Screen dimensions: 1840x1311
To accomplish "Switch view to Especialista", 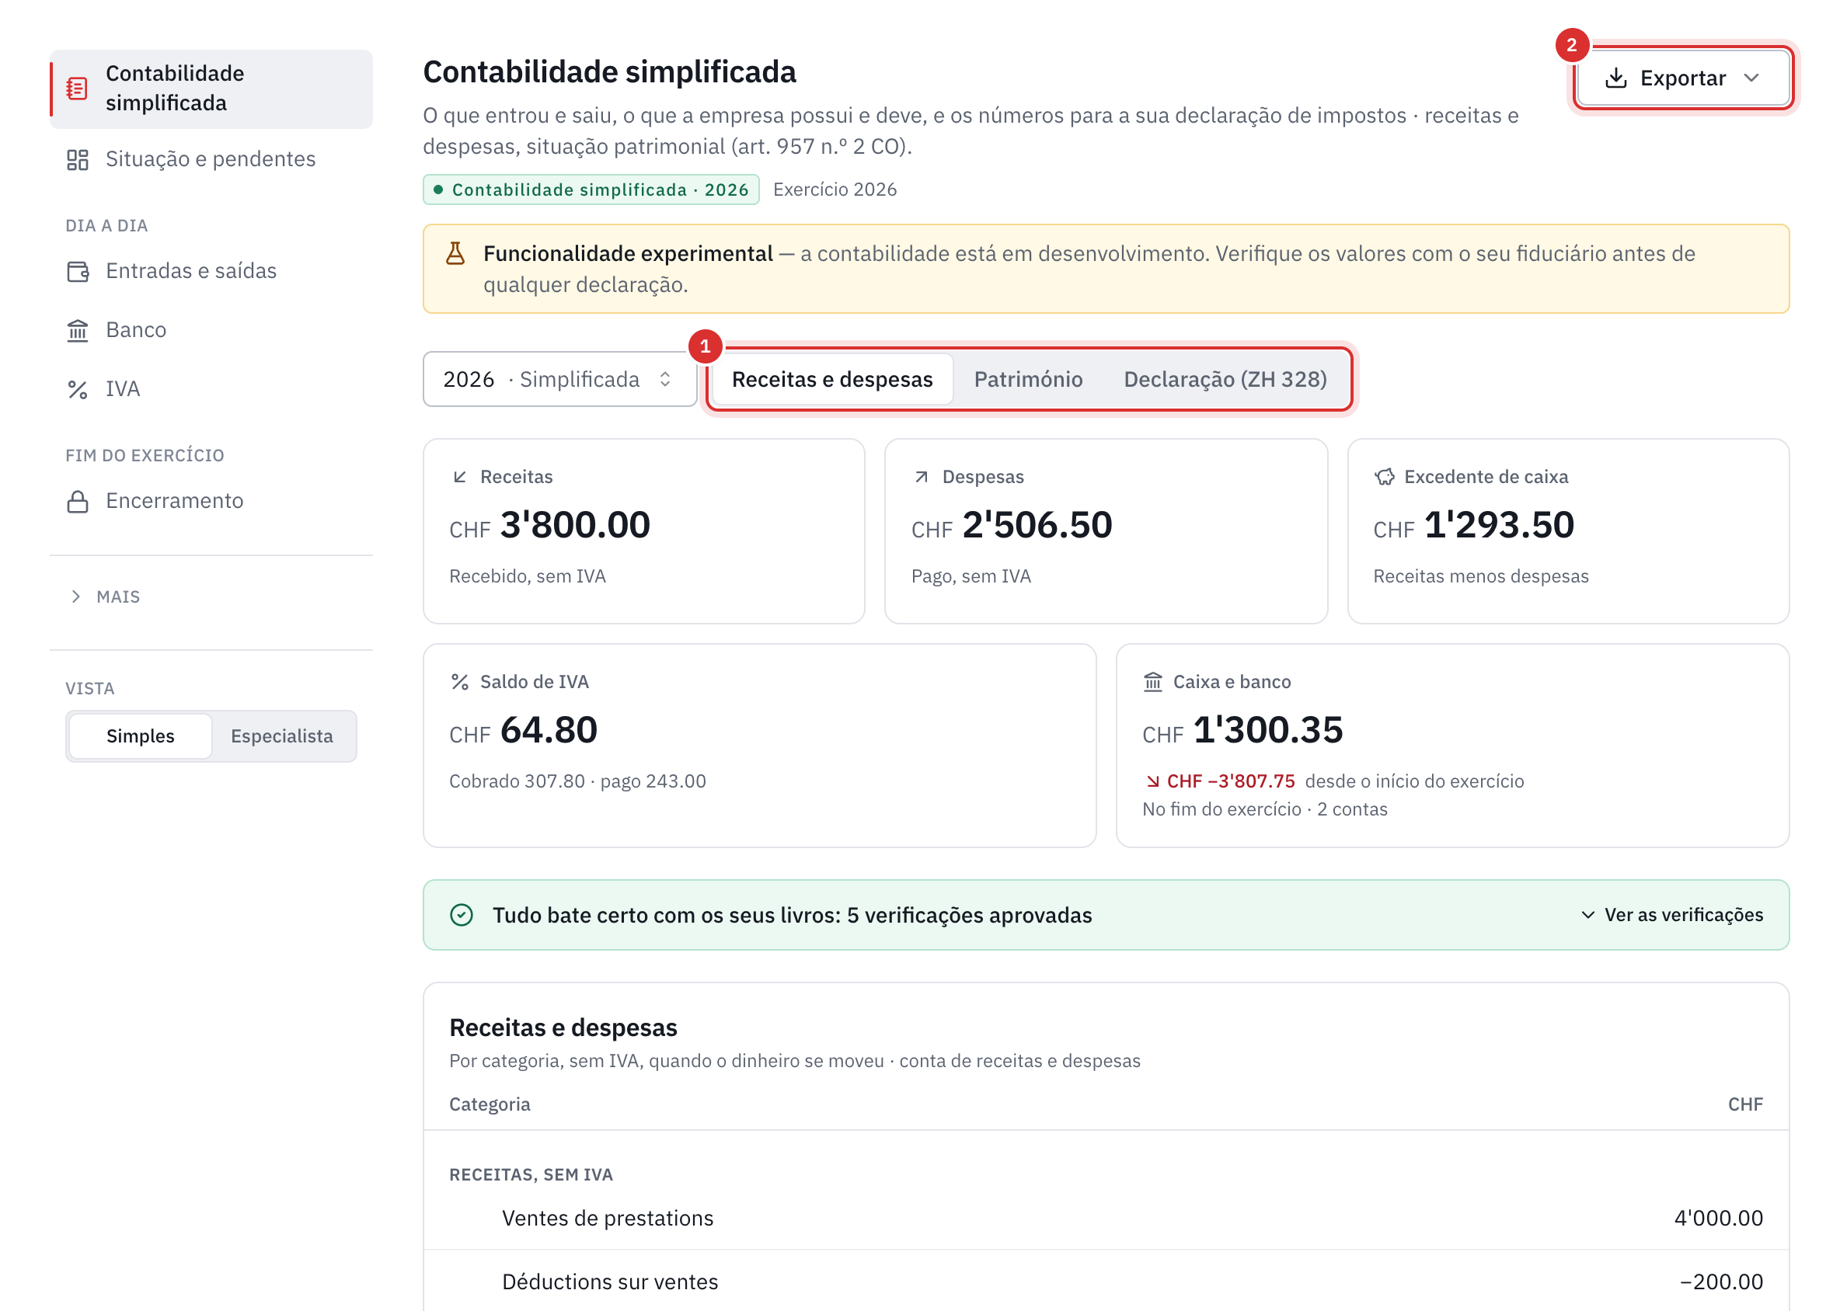I will pos(282,736).
